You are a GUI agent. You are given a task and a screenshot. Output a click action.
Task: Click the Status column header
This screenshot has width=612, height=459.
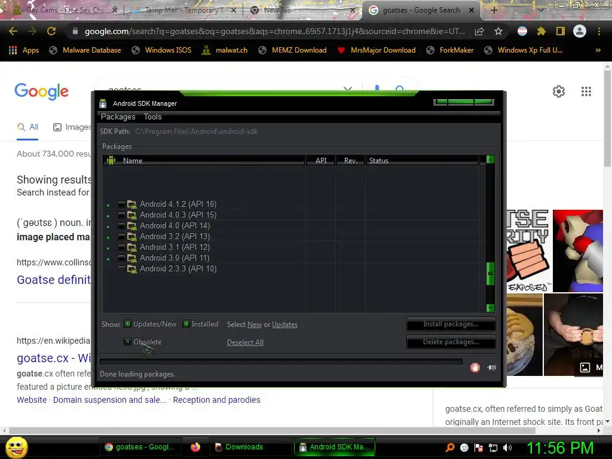coord(421,160)
